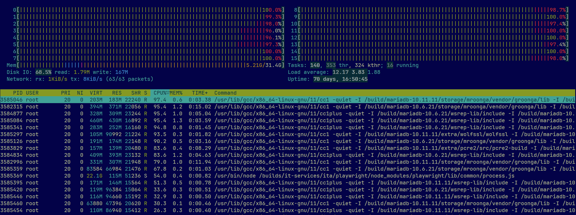Sort by the VIRT column header

[96, 93]
